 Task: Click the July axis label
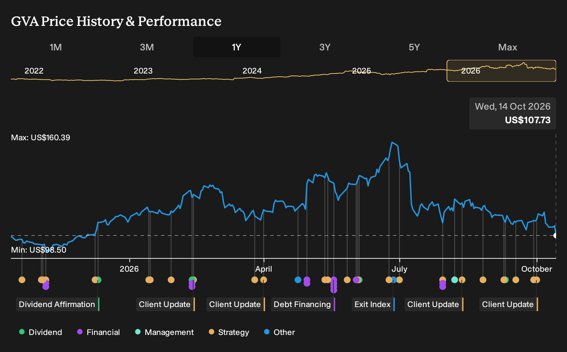(x=399, y=269)
